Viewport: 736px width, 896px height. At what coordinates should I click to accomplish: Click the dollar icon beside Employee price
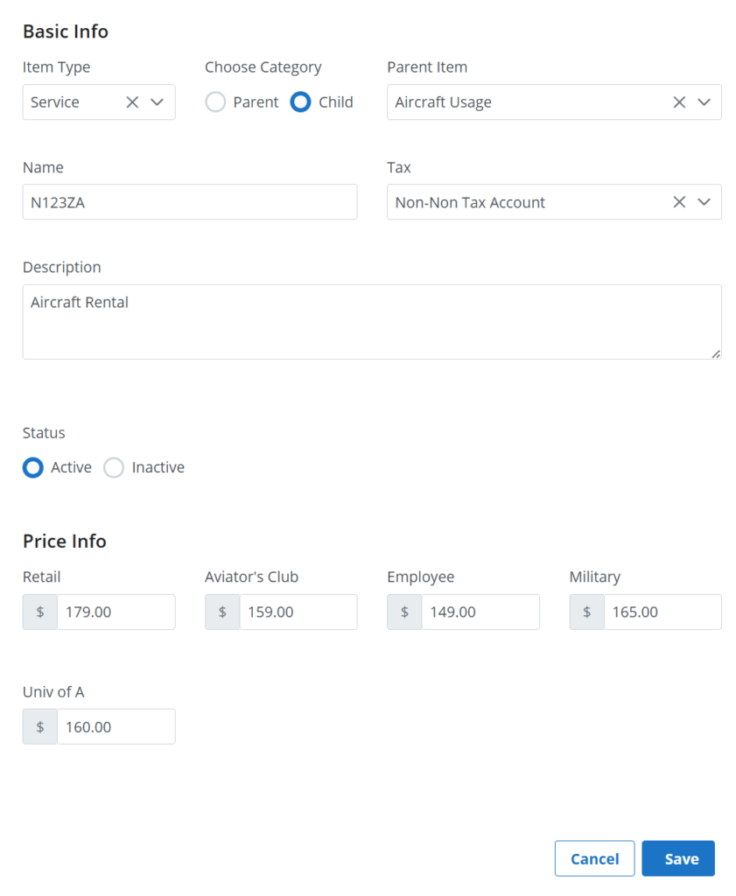[x=404, y=612]
